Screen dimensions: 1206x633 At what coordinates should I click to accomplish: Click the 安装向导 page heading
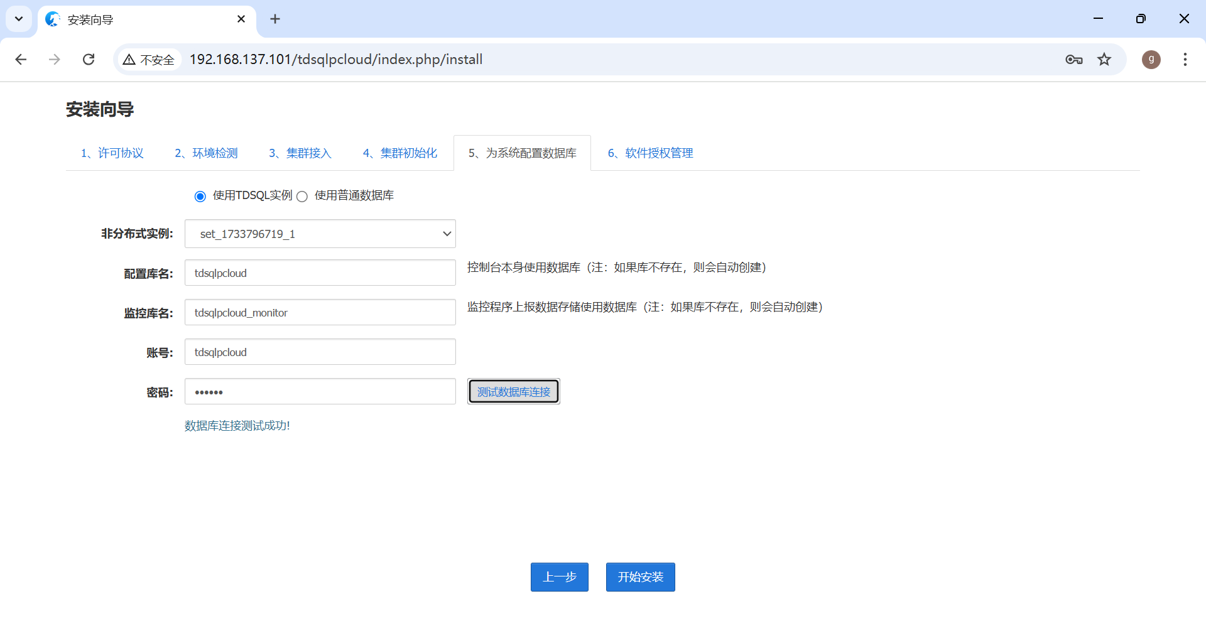(100, 110)
